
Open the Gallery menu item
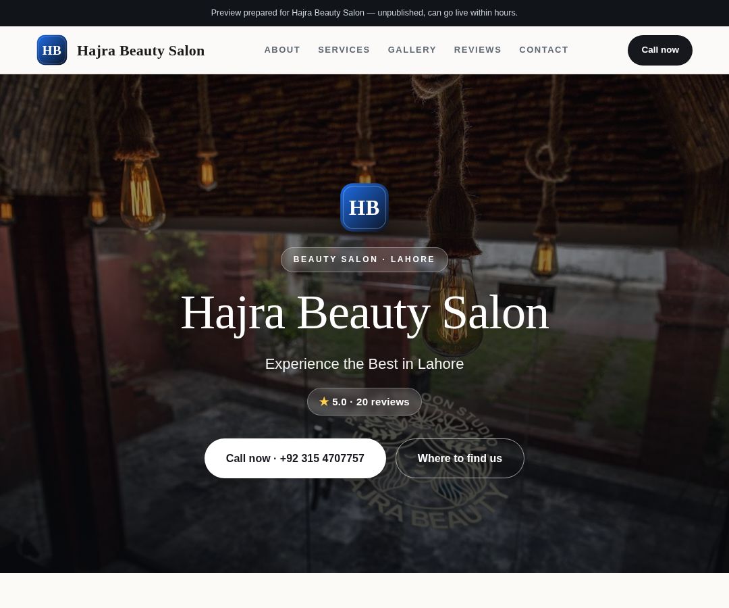(x=412, y=50)
